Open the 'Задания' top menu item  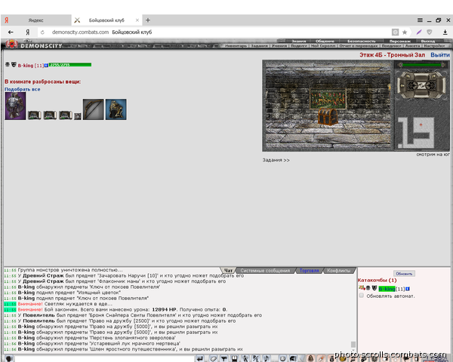(x=259, y=45)
